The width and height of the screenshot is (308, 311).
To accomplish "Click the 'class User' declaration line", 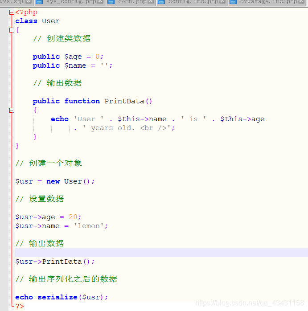I will pos(37,21).
